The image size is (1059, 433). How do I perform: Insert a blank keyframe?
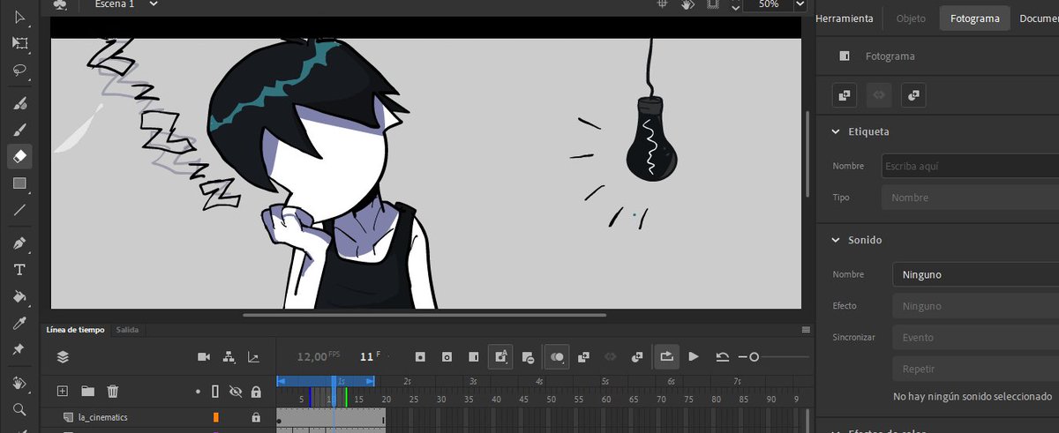447,356
